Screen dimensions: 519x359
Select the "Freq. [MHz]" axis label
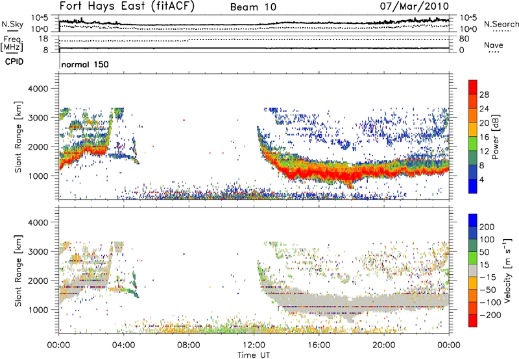pyautogui.click(x=12, y=43)
